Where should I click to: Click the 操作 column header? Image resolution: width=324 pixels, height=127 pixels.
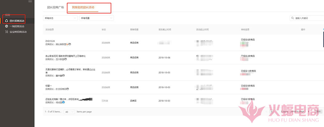click(x=303, y=30)
